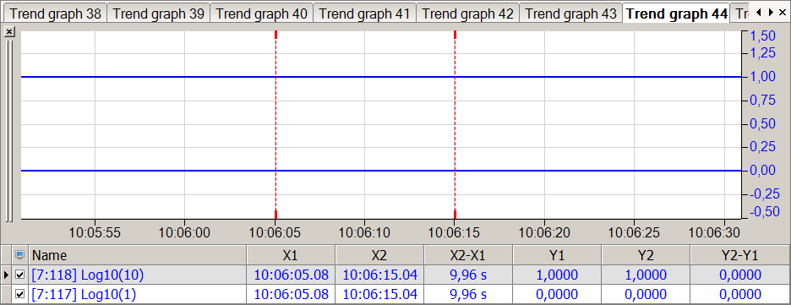The image size is (791, 305).
Task: Close the graph pane with small X icon
Action: click(x=9, y=32)
